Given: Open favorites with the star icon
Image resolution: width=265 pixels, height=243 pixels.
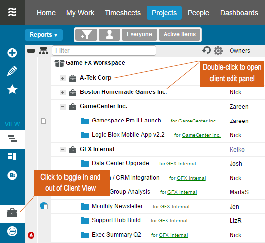Looking at the screenshot, I should pyautogui.click(x=12, y=89).
